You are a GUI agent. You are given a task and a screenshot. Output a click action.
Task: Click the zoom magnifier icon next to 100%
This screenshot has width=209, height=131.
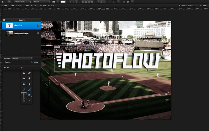(201, 6)
